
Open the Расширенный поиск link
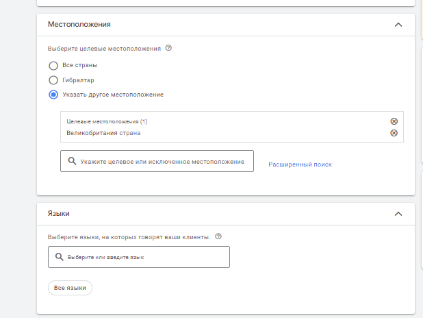[x=300, y=164]
